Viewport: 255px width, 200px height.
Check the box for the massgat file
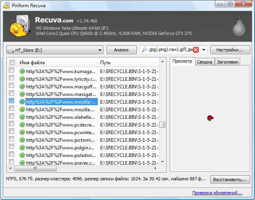point(12,93)
